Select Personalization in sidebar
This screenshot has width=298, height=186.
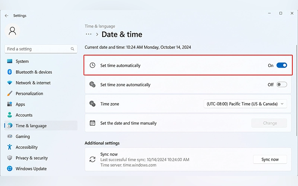tap(41, 93)
